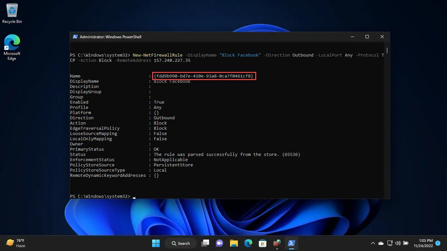
Task: Click the New-NetFirewallRule command text
Action: [157, 55]
